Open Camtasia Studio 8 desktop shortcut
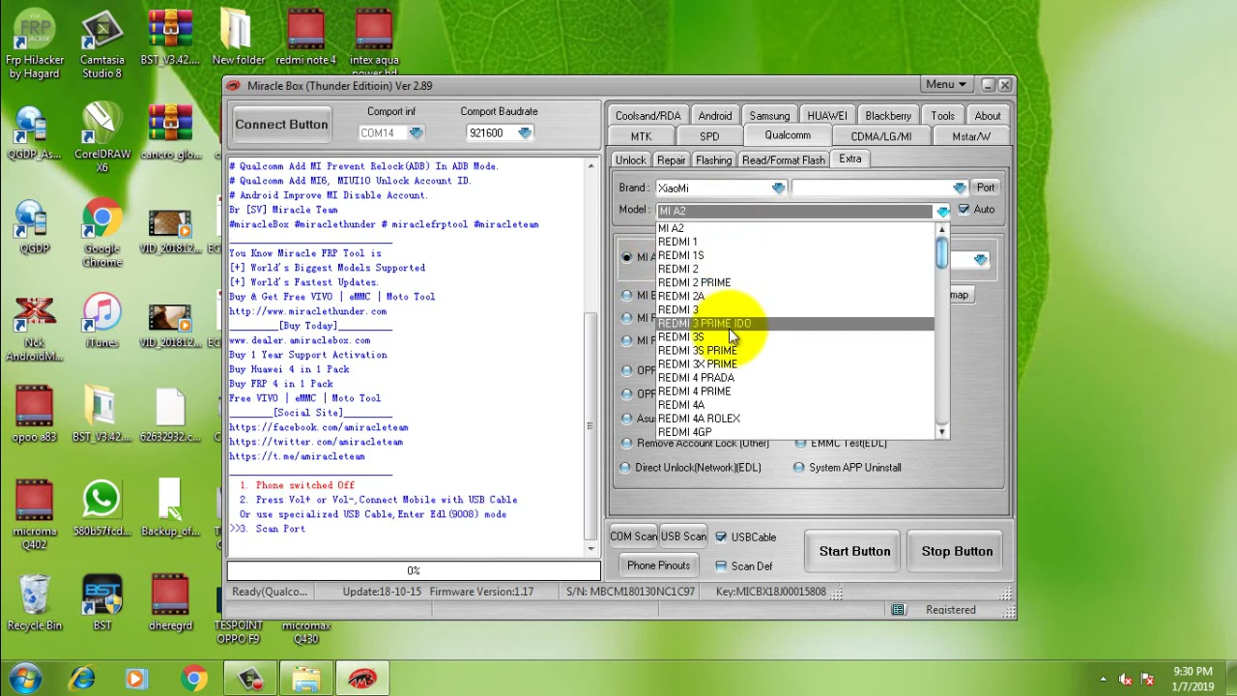The height and width of the screenshot is (696, 1237). [x=101, y=44]
